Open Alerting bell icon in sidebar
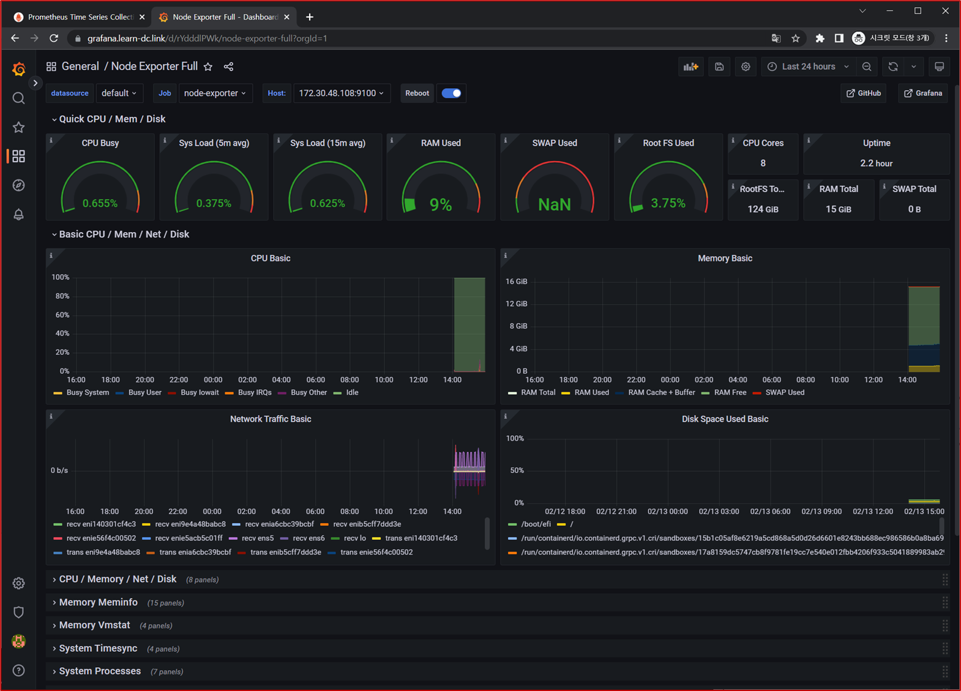Screen dimensions: 961x691 point(18,214)
